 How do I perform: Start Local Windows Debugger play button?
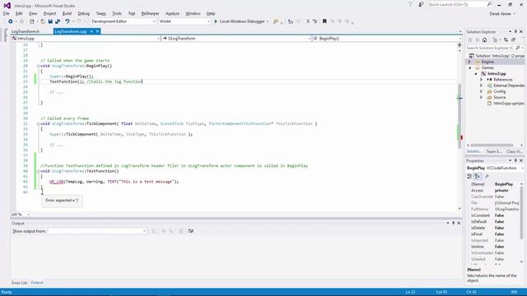[216, 21]
